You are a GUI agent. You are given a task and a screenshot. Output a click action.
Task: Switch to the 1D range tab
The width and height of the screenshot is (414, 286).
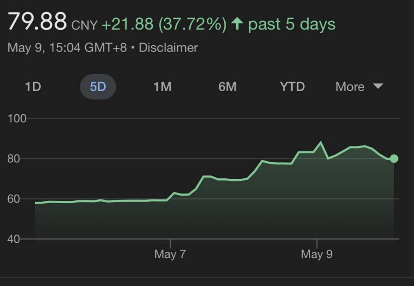[x=33, y=87]
